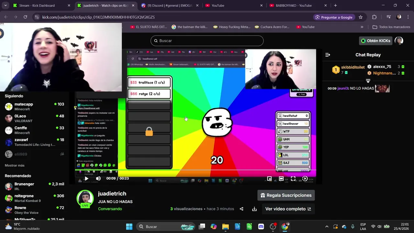Viewport: 414px width, 233px height.
Task: Close the BABIBOYFAKO YouTube tab
Action: tap(325, 6)
